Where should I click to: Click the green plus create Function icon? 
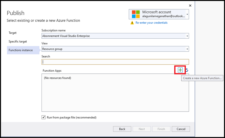[180, 70]
